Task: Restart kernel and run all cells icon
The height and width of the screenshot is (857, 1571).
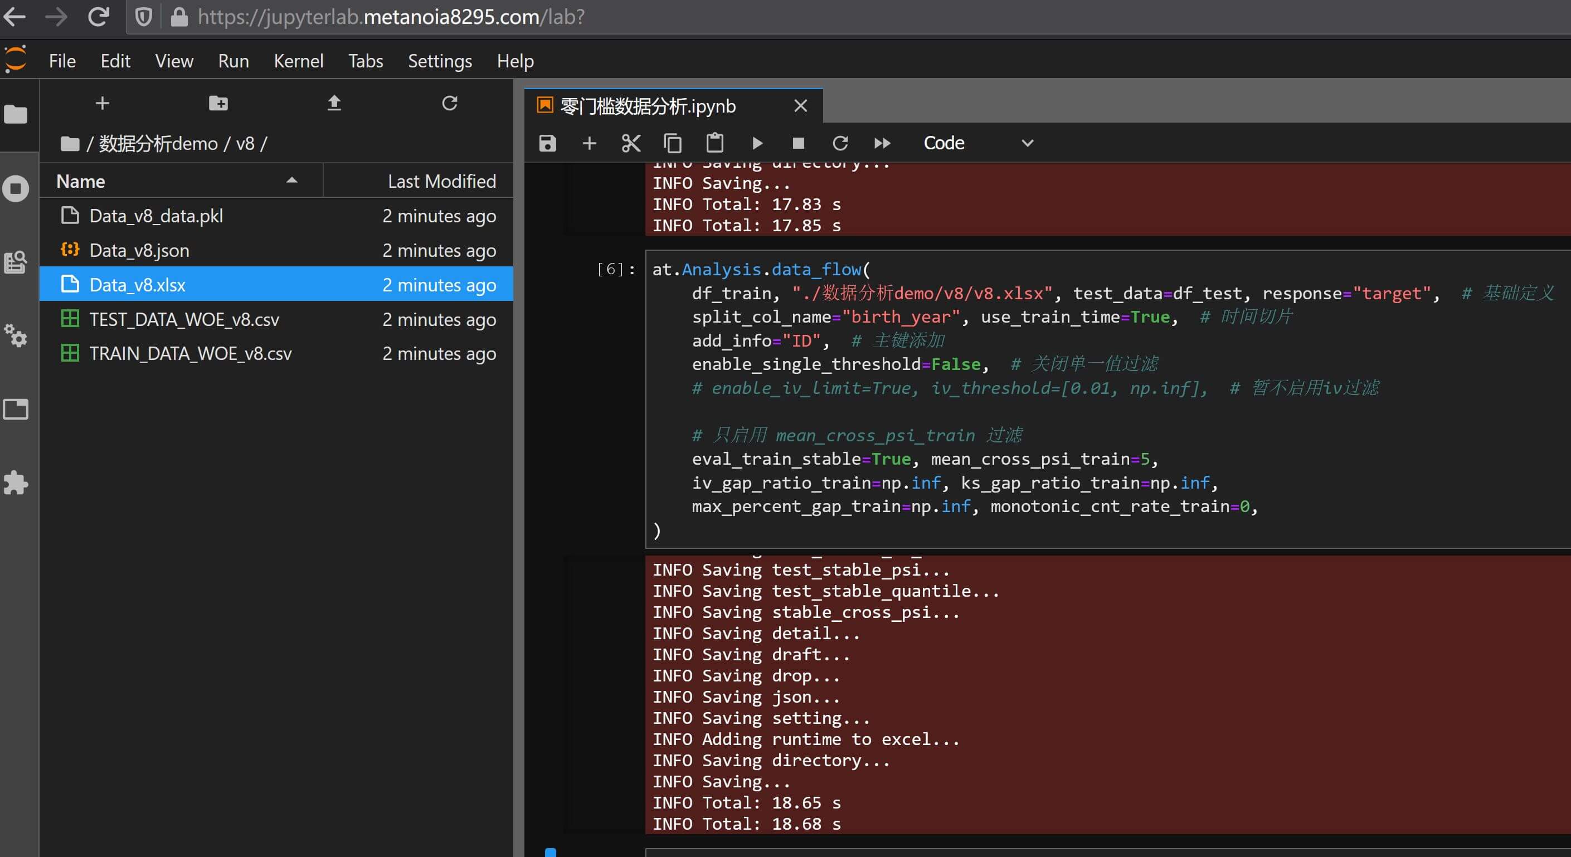Action: [x=882, y=143]
